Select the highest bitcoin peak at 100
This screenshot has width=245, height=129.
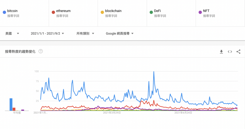click(x=154, y=72)
